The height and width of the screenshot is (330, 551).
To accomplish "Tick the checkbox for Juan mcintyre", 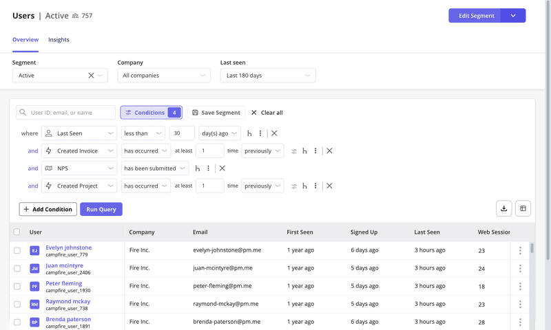I will point(17,269).
